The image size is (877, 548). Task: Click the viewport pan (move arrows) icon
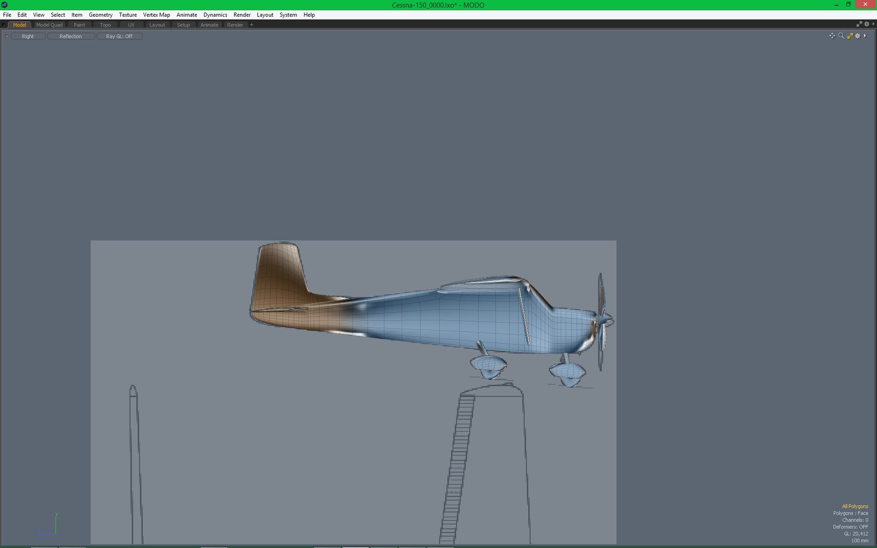[832, 36]
